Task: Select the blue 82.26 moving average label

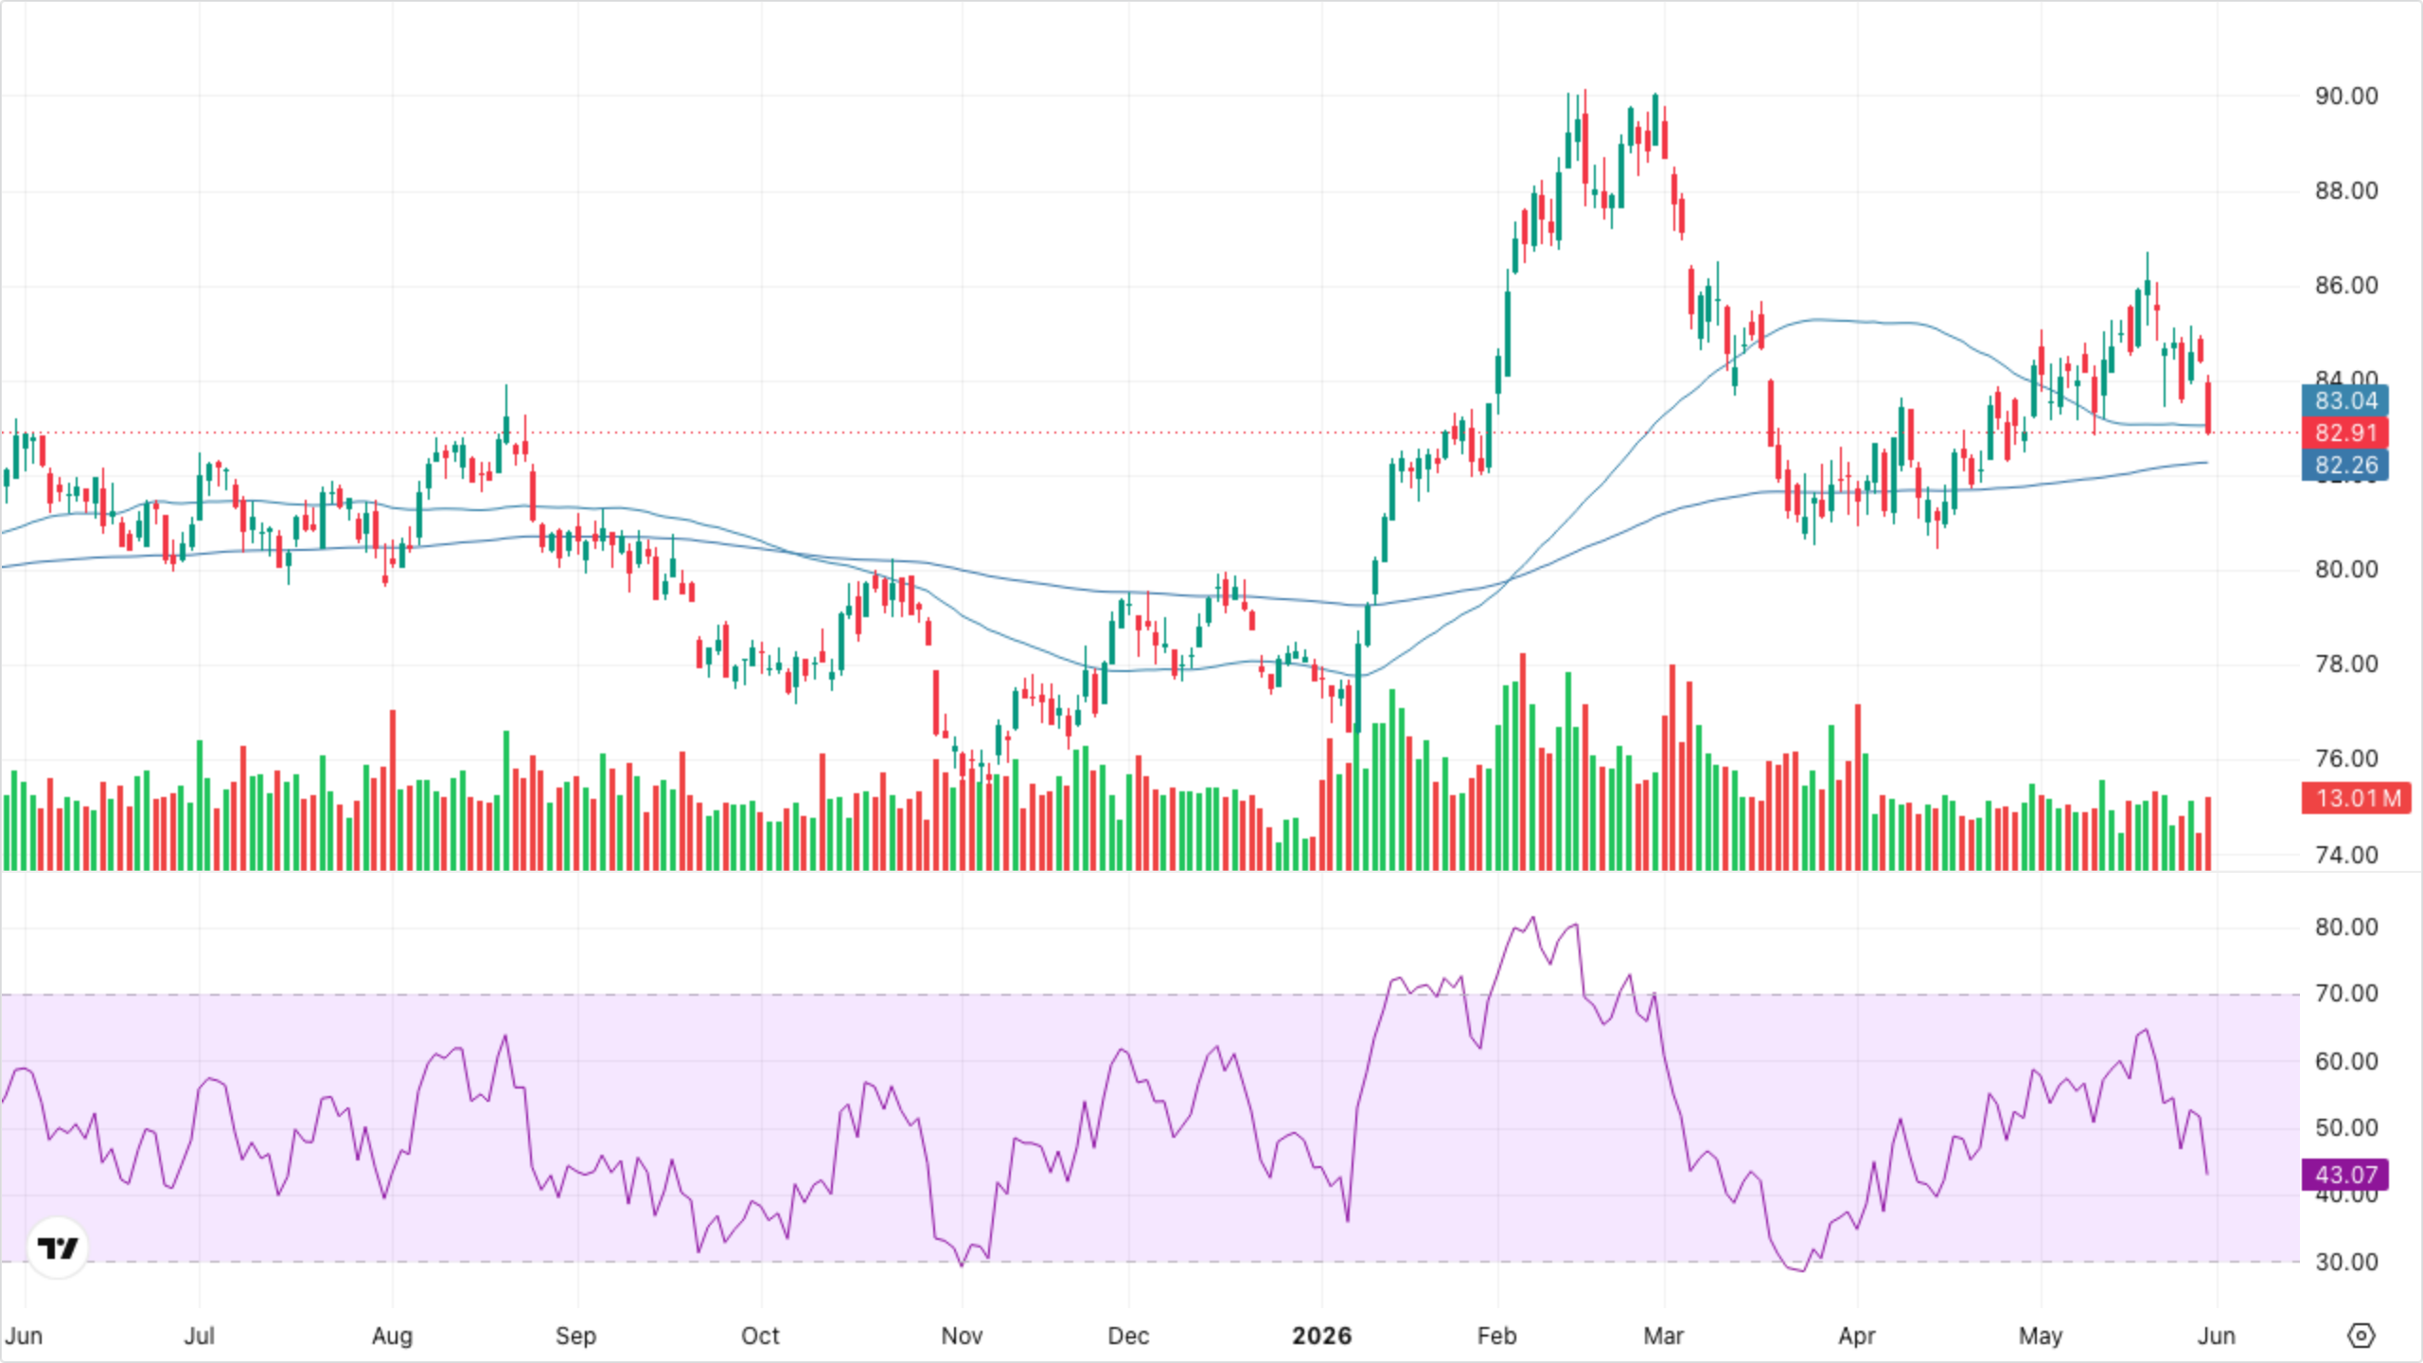Action: pyautogui.click(x=2345, y=465)
